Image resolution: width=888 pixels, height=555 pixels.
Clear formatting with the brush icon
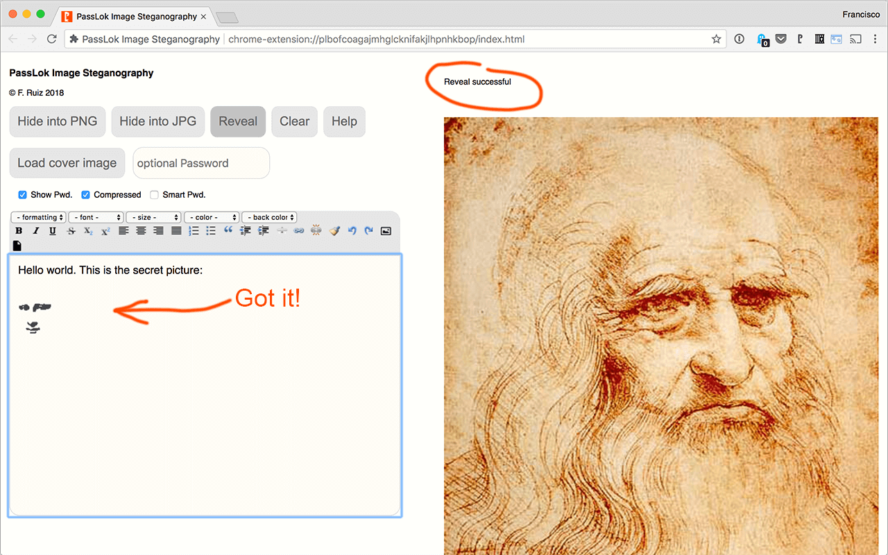[334, 231]
